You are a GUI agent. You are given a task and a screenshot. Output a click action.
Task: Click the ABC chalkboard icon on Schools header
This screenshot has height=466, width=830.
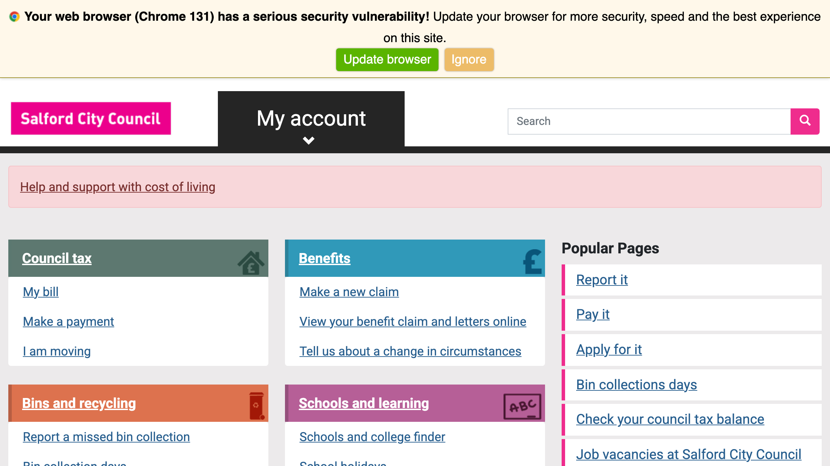(522, 406)
